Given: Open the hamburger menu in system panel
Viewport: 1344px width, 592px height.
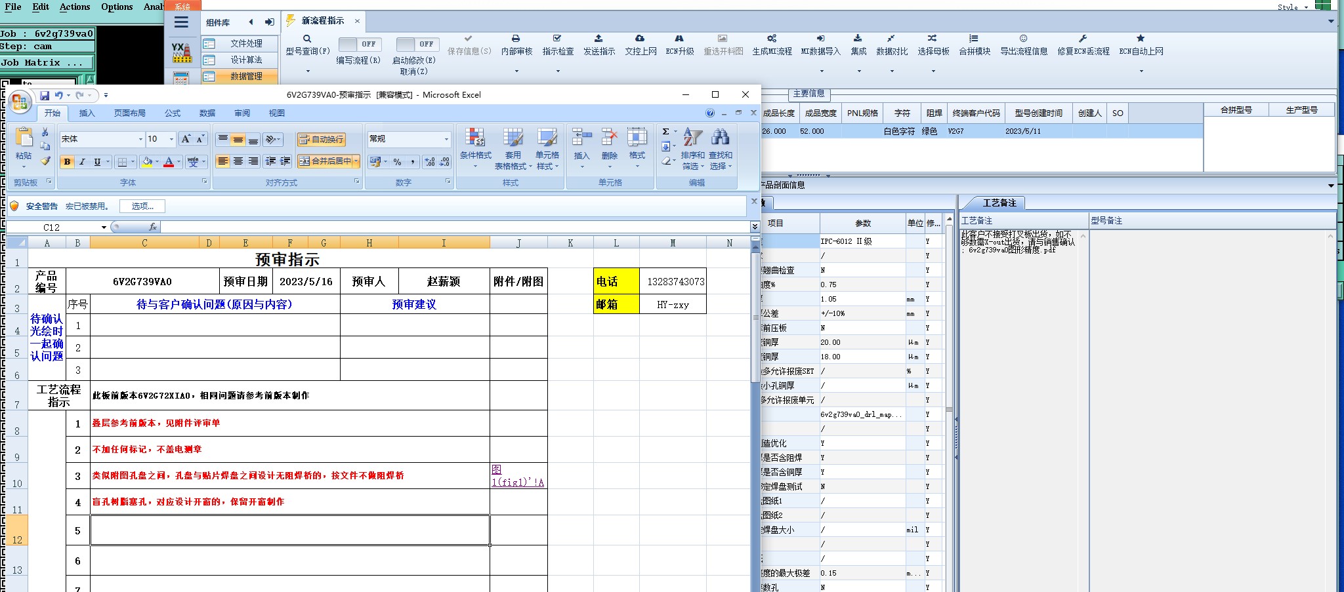Looking at the screenshot, I should coord(181,22).
